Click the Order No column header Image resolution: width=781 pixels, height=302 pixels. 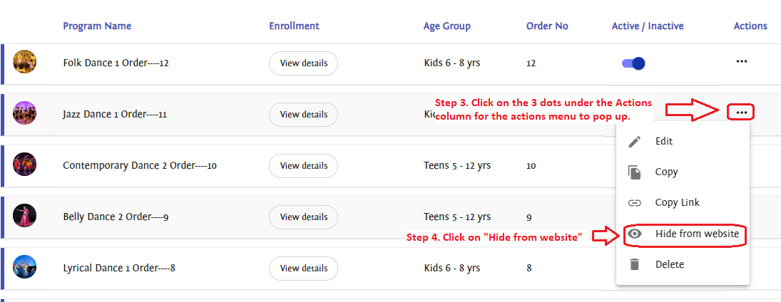coord(547,26)
